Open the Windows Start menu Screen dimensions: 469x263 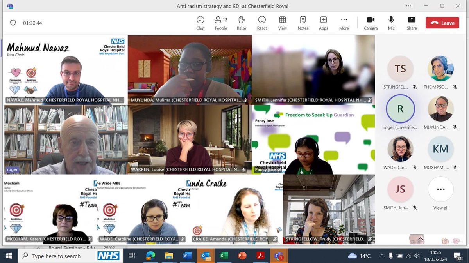pyautogui.click(x=9, y=256)
